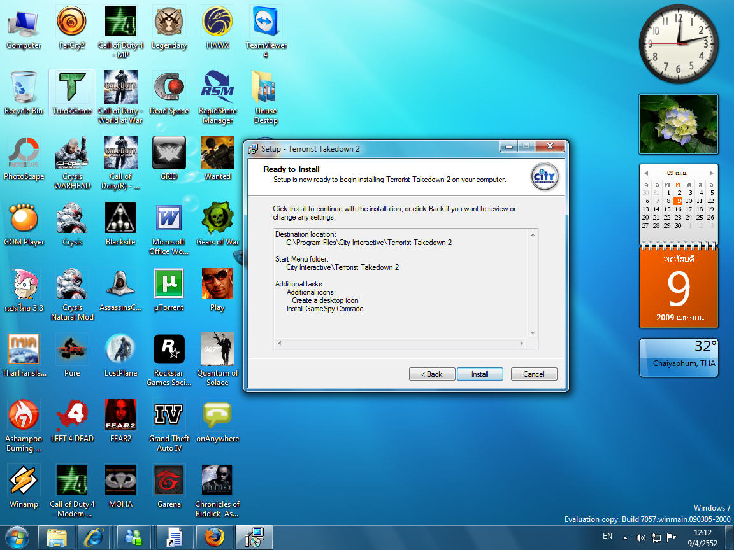Go to next month in calendar gadget
Viewport: 734px width, 550px height.
(x=711, y=173)
